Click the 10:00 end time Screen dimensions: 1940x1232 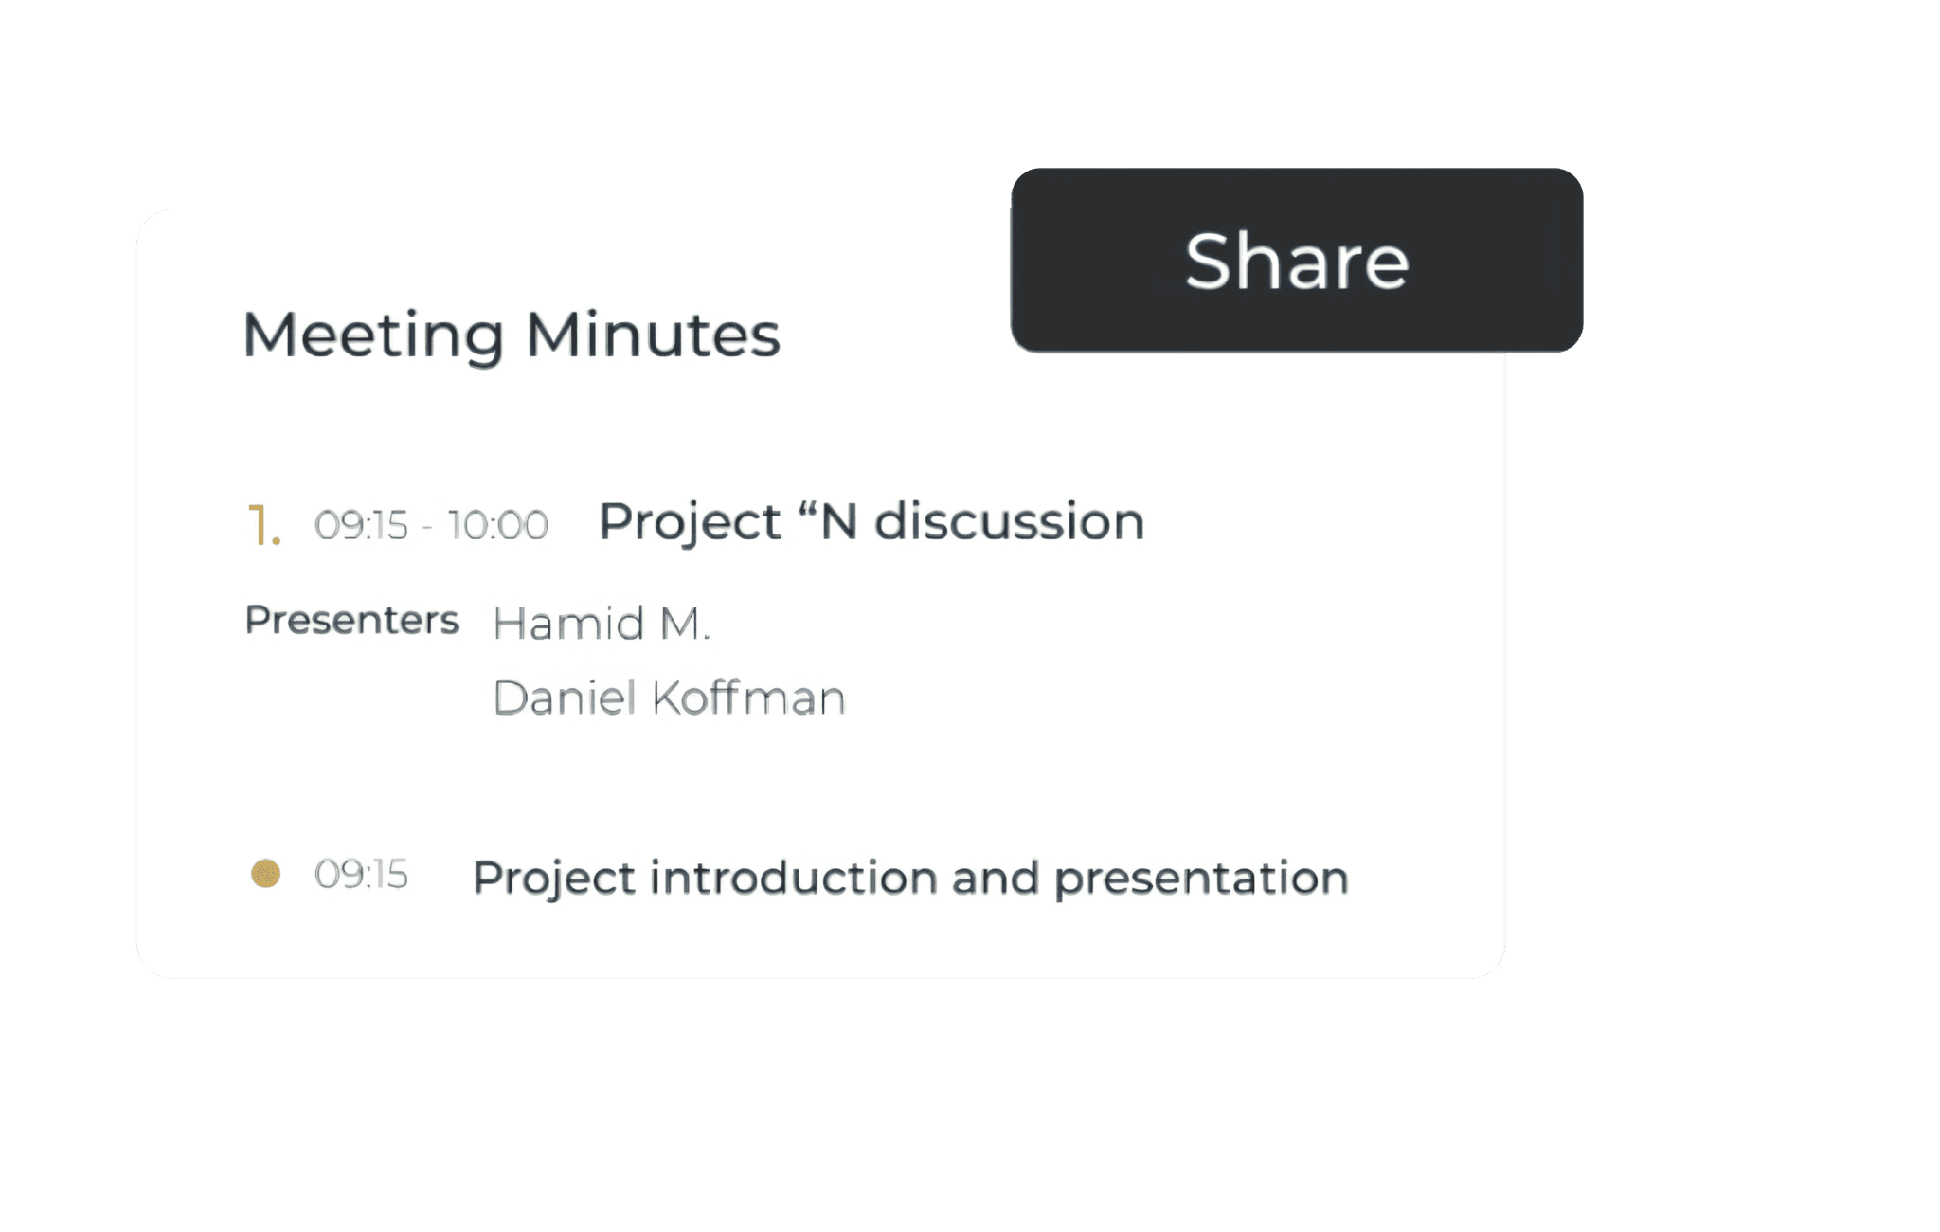(498, 525)
